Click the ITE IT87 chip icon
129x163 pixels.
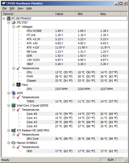coord(13,23)
